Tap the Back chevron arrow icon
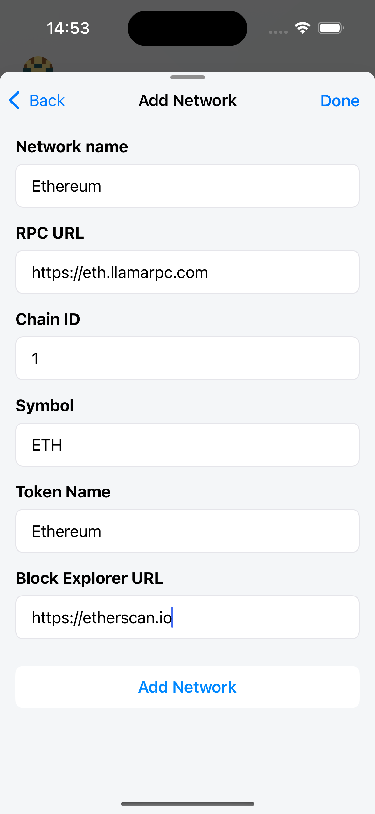The image size is (375, 814). point(14,101)
